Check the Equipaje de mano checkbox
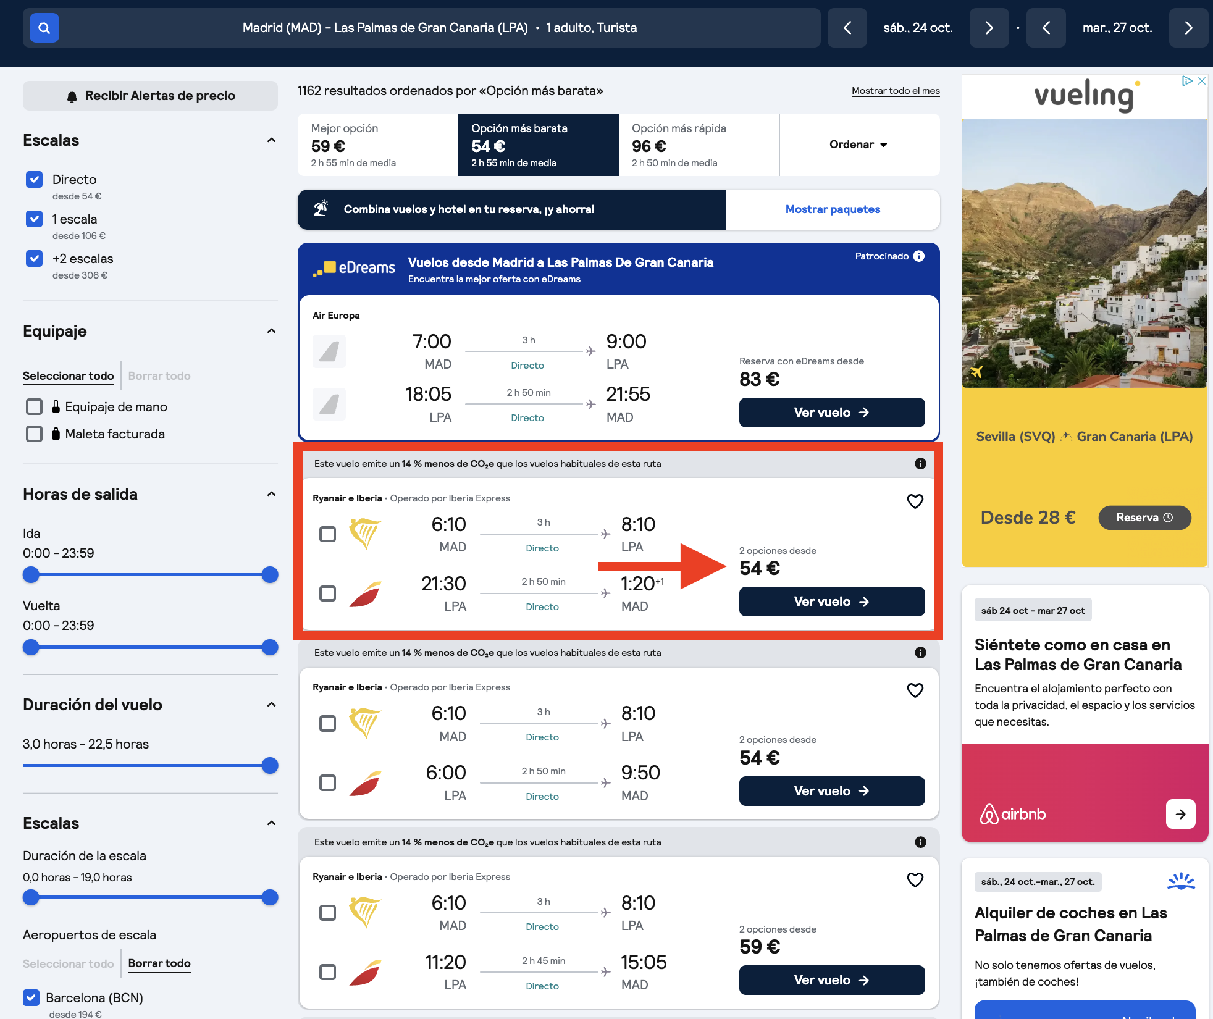The height and width of the screenshot is (1019, 1213). point(35,407)
